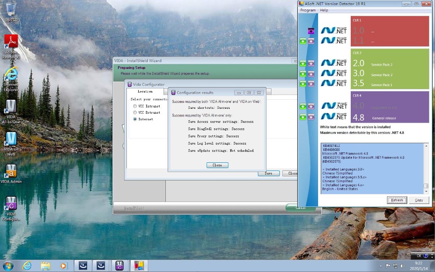435x272 pixels.
Task: Click the 'CLR 2' heading in the green panel
Action: pyautogui.click(x=357, y=53)
